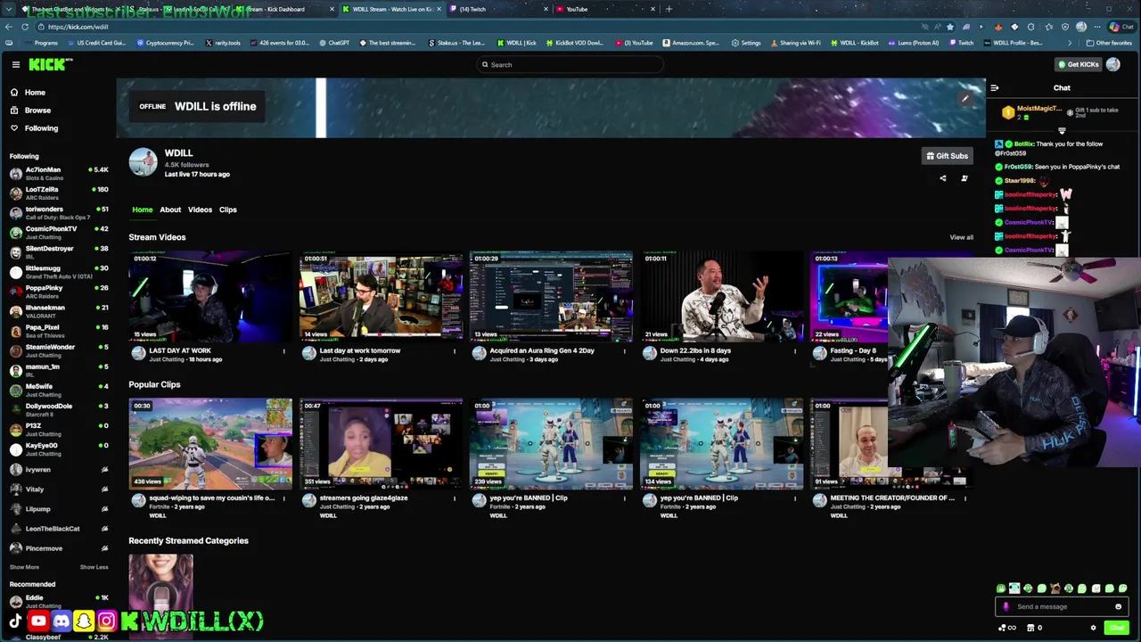
Task: Open SilentDestroyer channel in sidebar
Action: (x=58, y=251)
